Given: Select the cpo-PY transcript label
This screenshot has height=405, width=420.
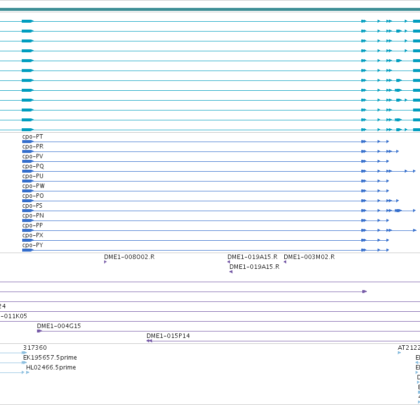Looking at the screenshot, I should 33,246.
